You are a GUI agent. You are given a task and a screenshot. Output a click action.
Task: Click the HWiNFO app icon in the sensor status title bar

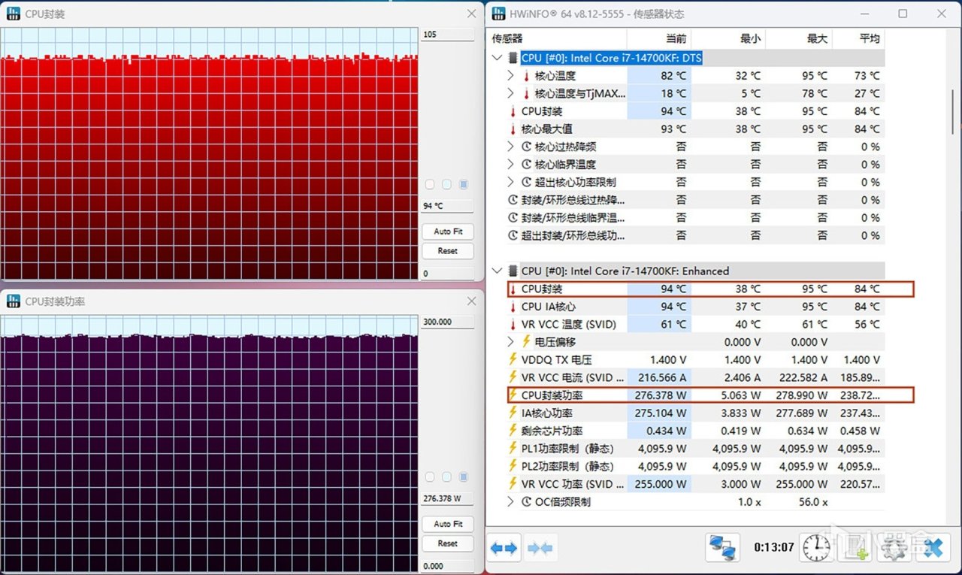point(499,14)
